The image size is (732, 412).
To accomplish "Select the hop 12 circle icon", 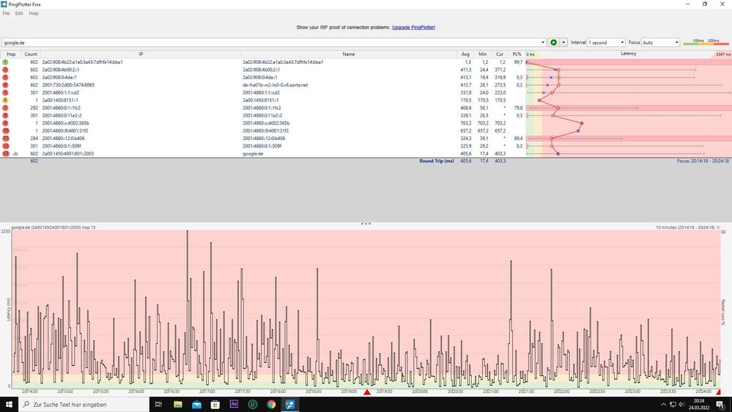I will pos(5,146).
